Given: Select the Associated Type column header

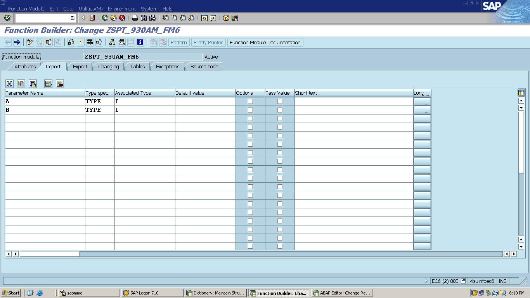Looking at the screenshot, I should (145, 93).
